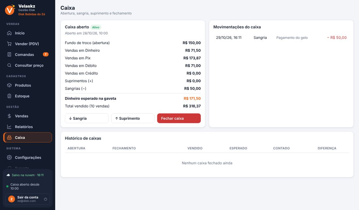Click the DIFERENÇA column header
The height and width of the screenshot is (210, 359).
coord(327,148)
